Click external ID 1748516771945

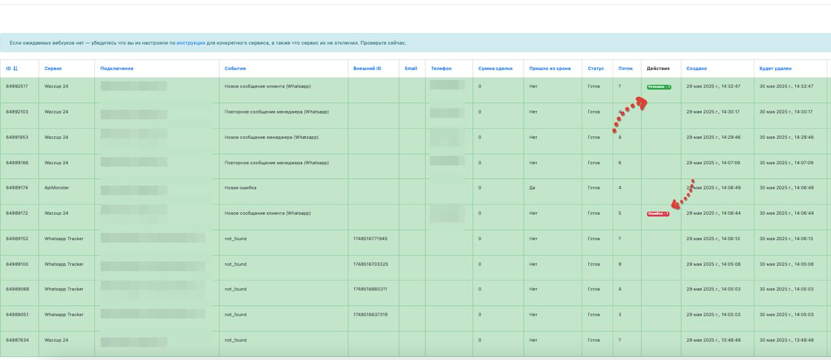[x=370, y=238]
